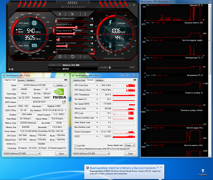Open Afterburner settings gear icon
Screen dimensions: 213x180
click(60, 56)
